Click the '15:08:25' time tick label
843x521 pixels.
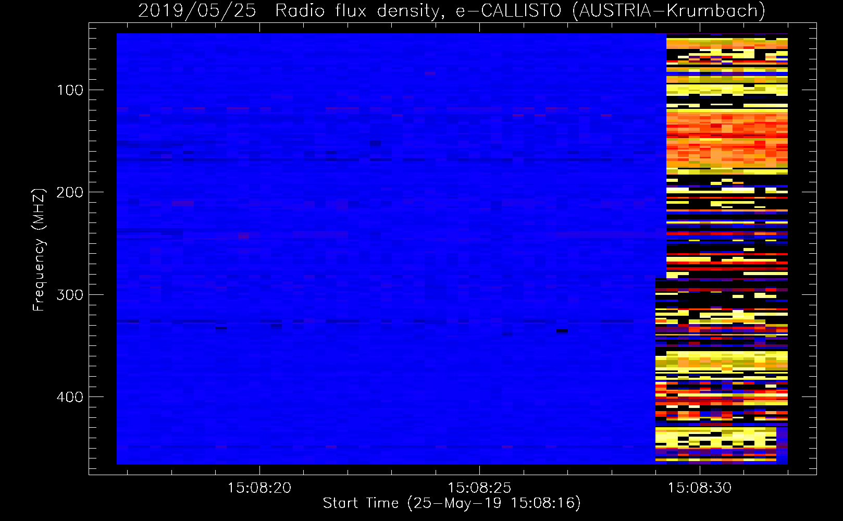pyautogui.click(x=479, y=488)
